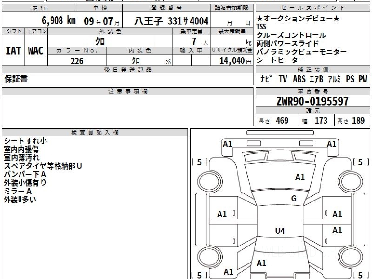Click the 両側パワースライド line
Viewport: 372px width, 279px height.
pyautogui.click(x=288, y=43)
